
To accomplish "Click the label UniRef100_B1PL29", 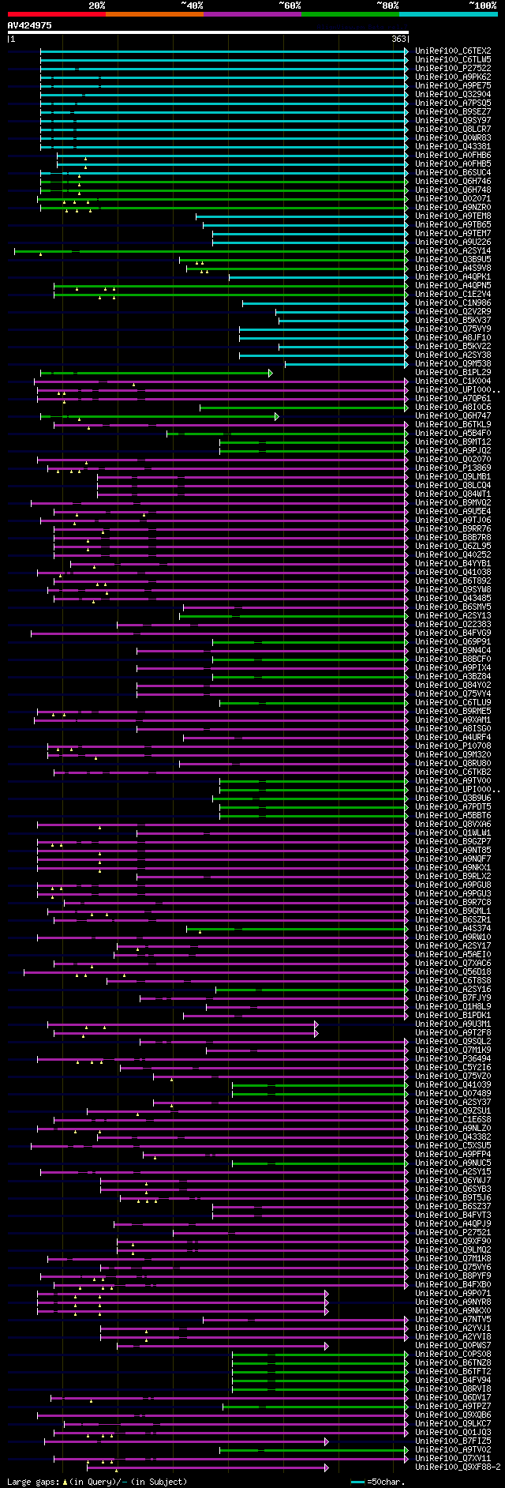I will point(453,372).
